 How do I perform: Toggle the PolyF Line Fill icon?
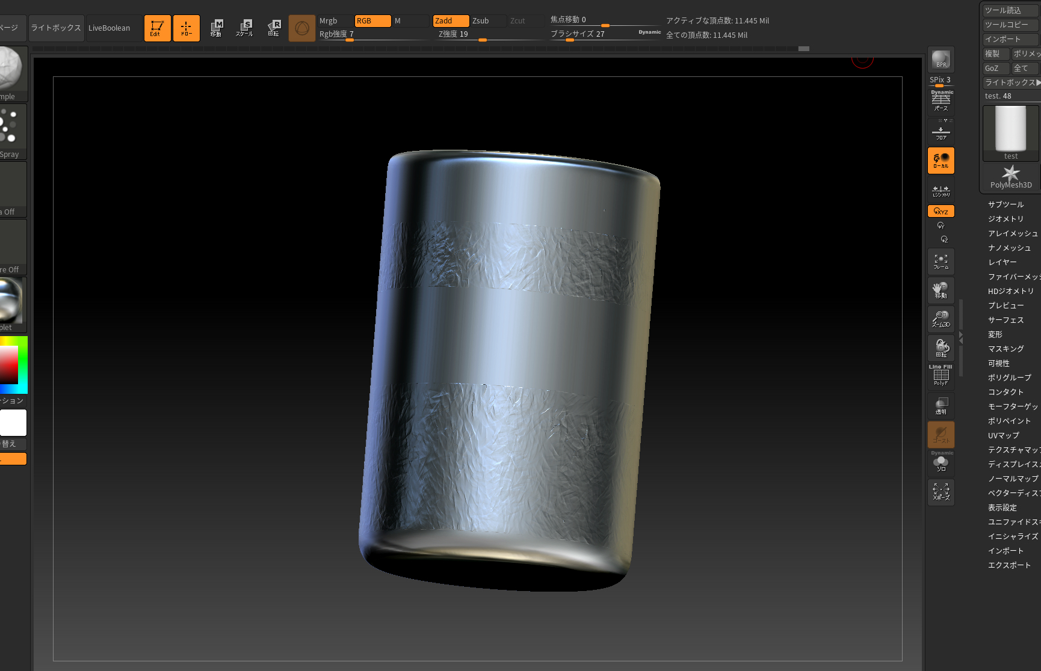coord(941,376)
